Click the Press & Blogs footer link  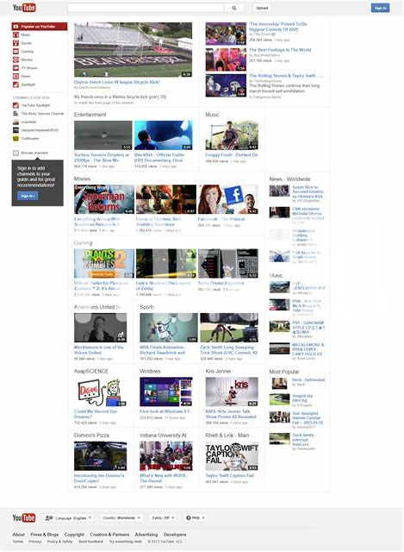click(44, 535)
